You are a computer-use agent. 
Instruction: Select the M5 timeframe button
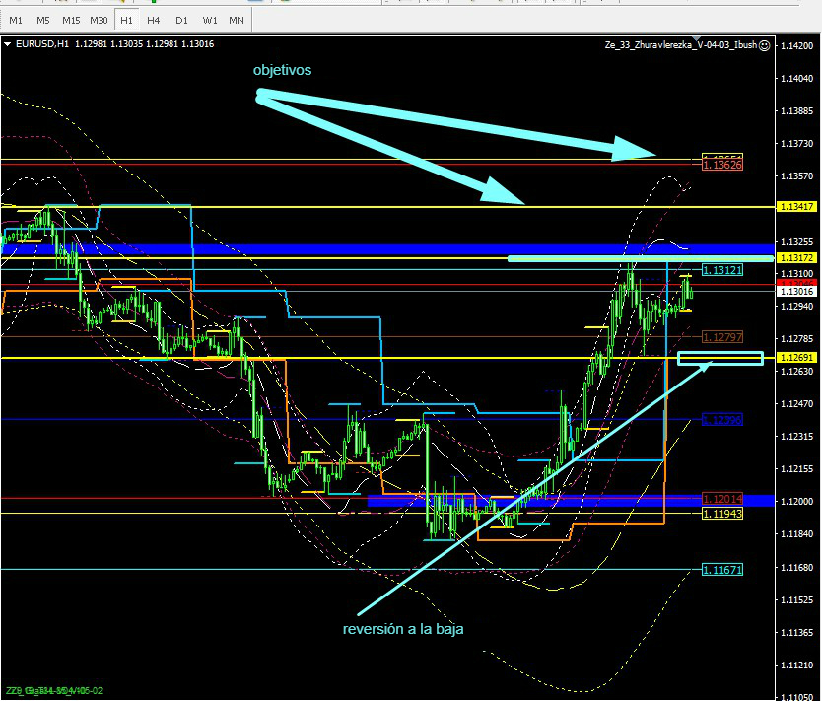point(43,20)
